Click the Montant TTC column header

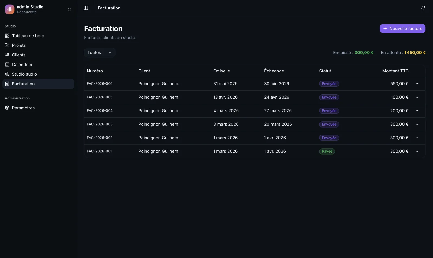point(395,71)
